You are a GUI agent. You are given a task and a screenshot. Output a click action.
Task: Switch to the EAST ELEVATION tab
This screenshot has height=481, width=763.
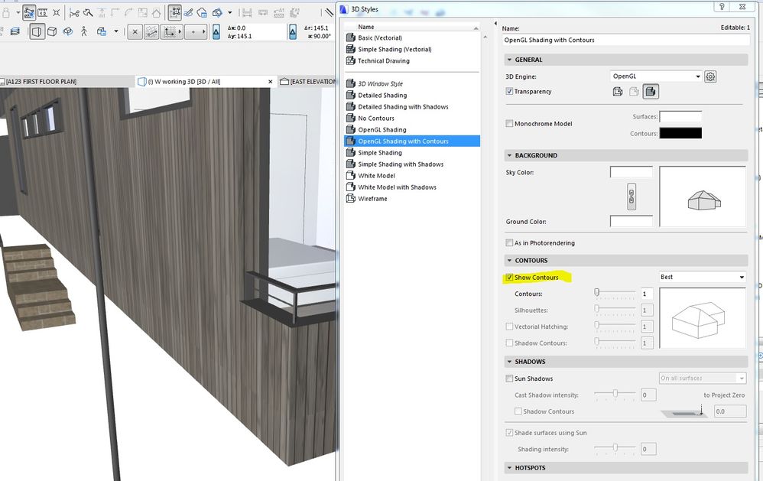pos(309,81)
